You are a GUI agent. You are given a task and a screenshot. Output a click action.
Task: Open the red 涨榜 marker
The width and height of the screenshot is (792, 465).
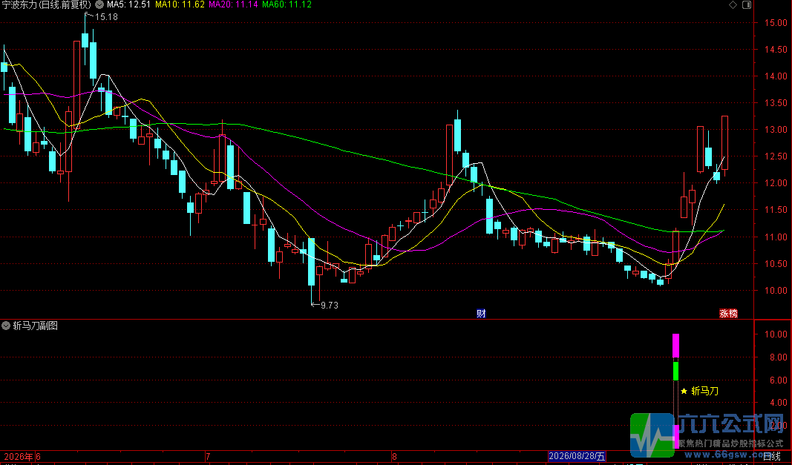point(728,314)
